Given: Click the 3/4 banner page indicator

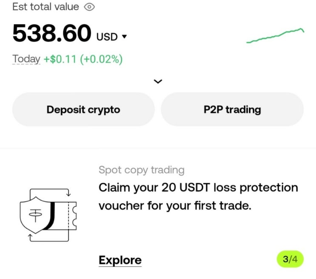Looking at the screenshot, I should click(290, 259).
